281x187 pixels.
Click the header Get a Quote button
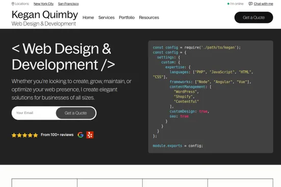tap(253, 17)
